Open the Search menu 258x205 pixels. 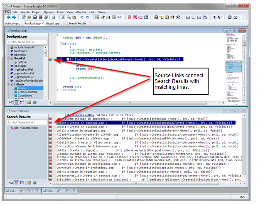pos(25,12)
